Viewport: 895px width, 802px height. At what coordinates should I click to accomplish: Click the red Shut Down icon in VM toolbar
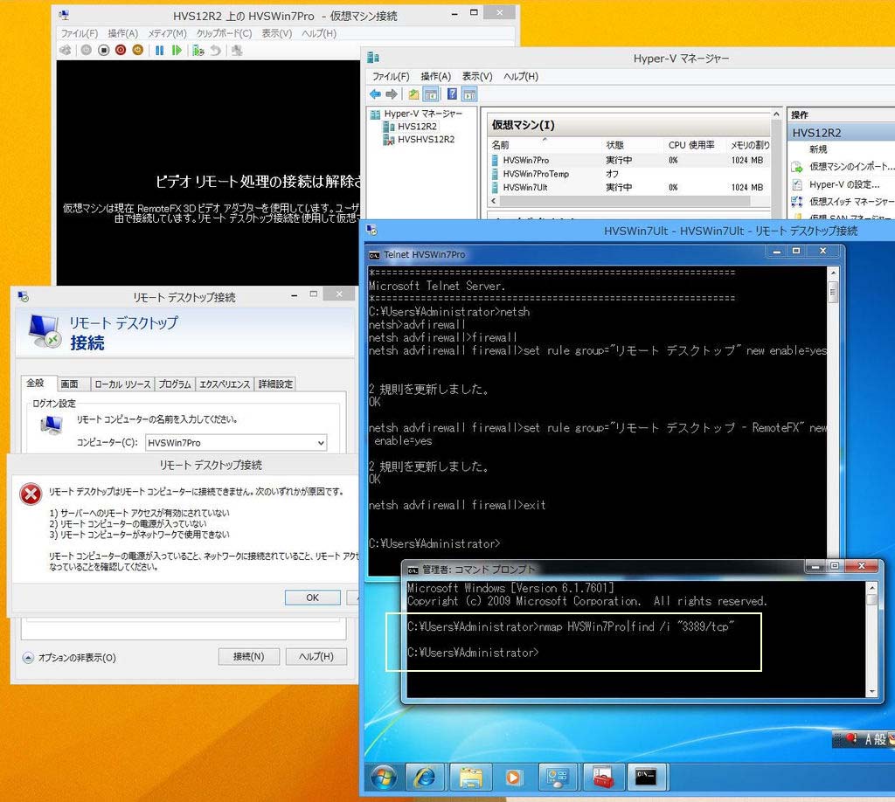click(x=121, y=50)
